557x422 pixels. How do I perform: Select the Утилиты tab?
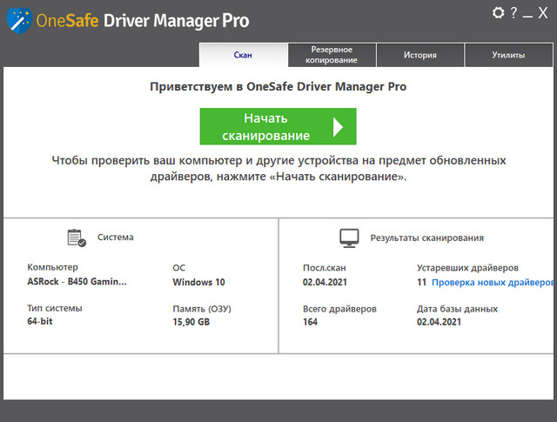(x=507, y=55)
